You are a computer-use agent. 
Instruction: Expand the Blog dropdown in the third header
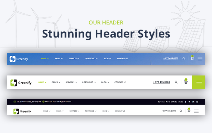(106, 111)
